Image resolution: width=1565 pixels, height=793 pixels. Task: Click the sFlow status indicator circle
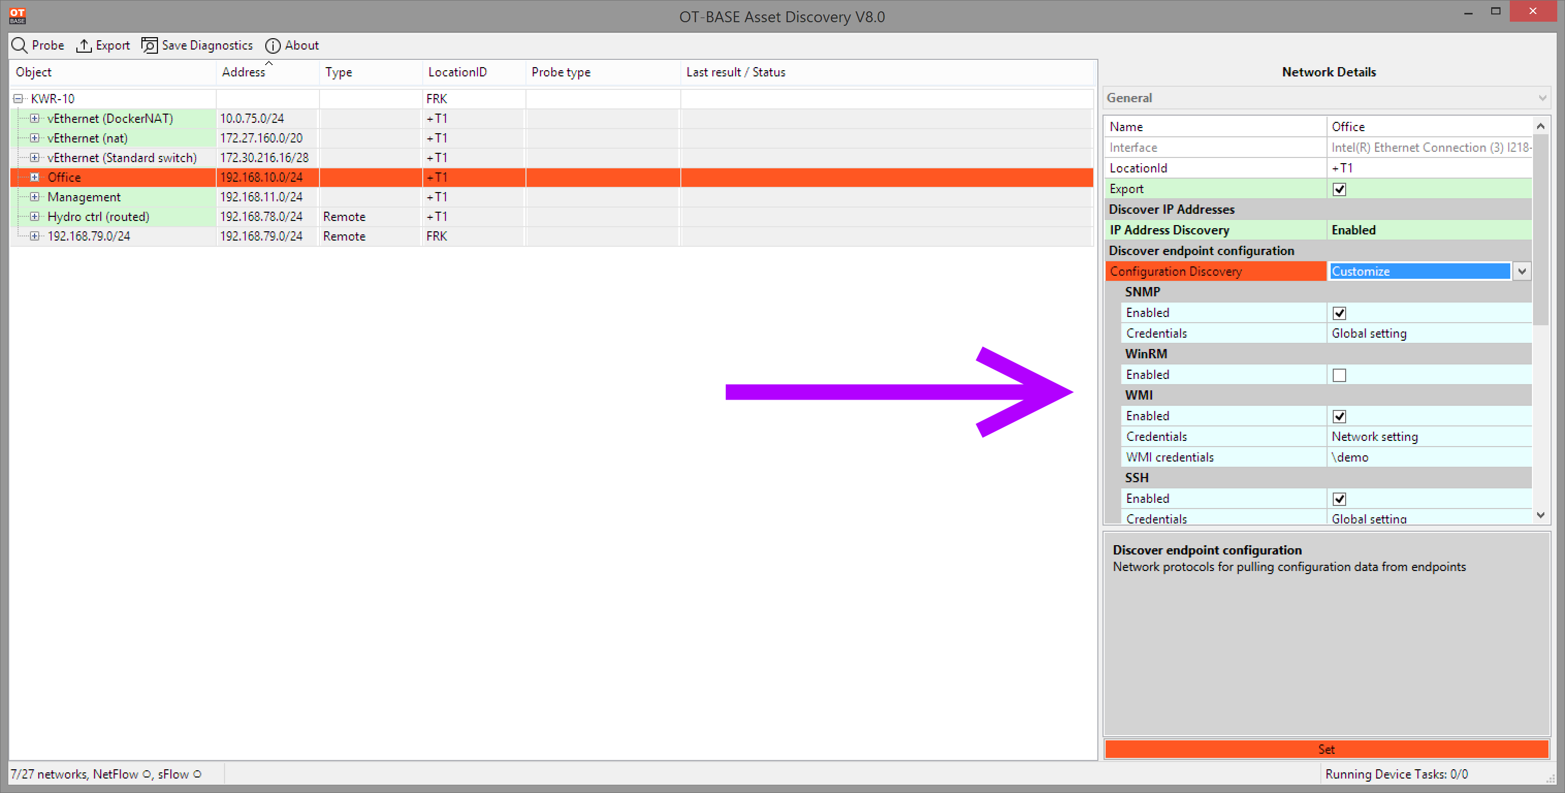pos(197,775)
